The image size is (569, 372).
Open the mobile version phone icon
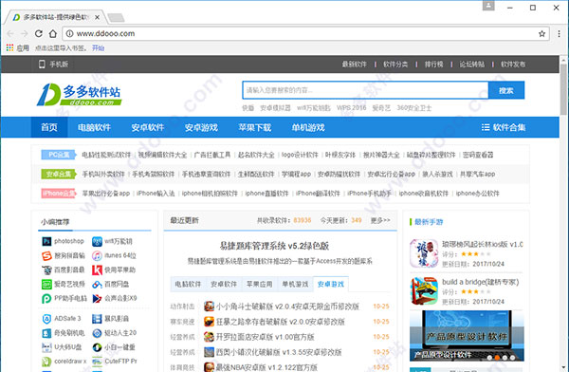point(42,65)
